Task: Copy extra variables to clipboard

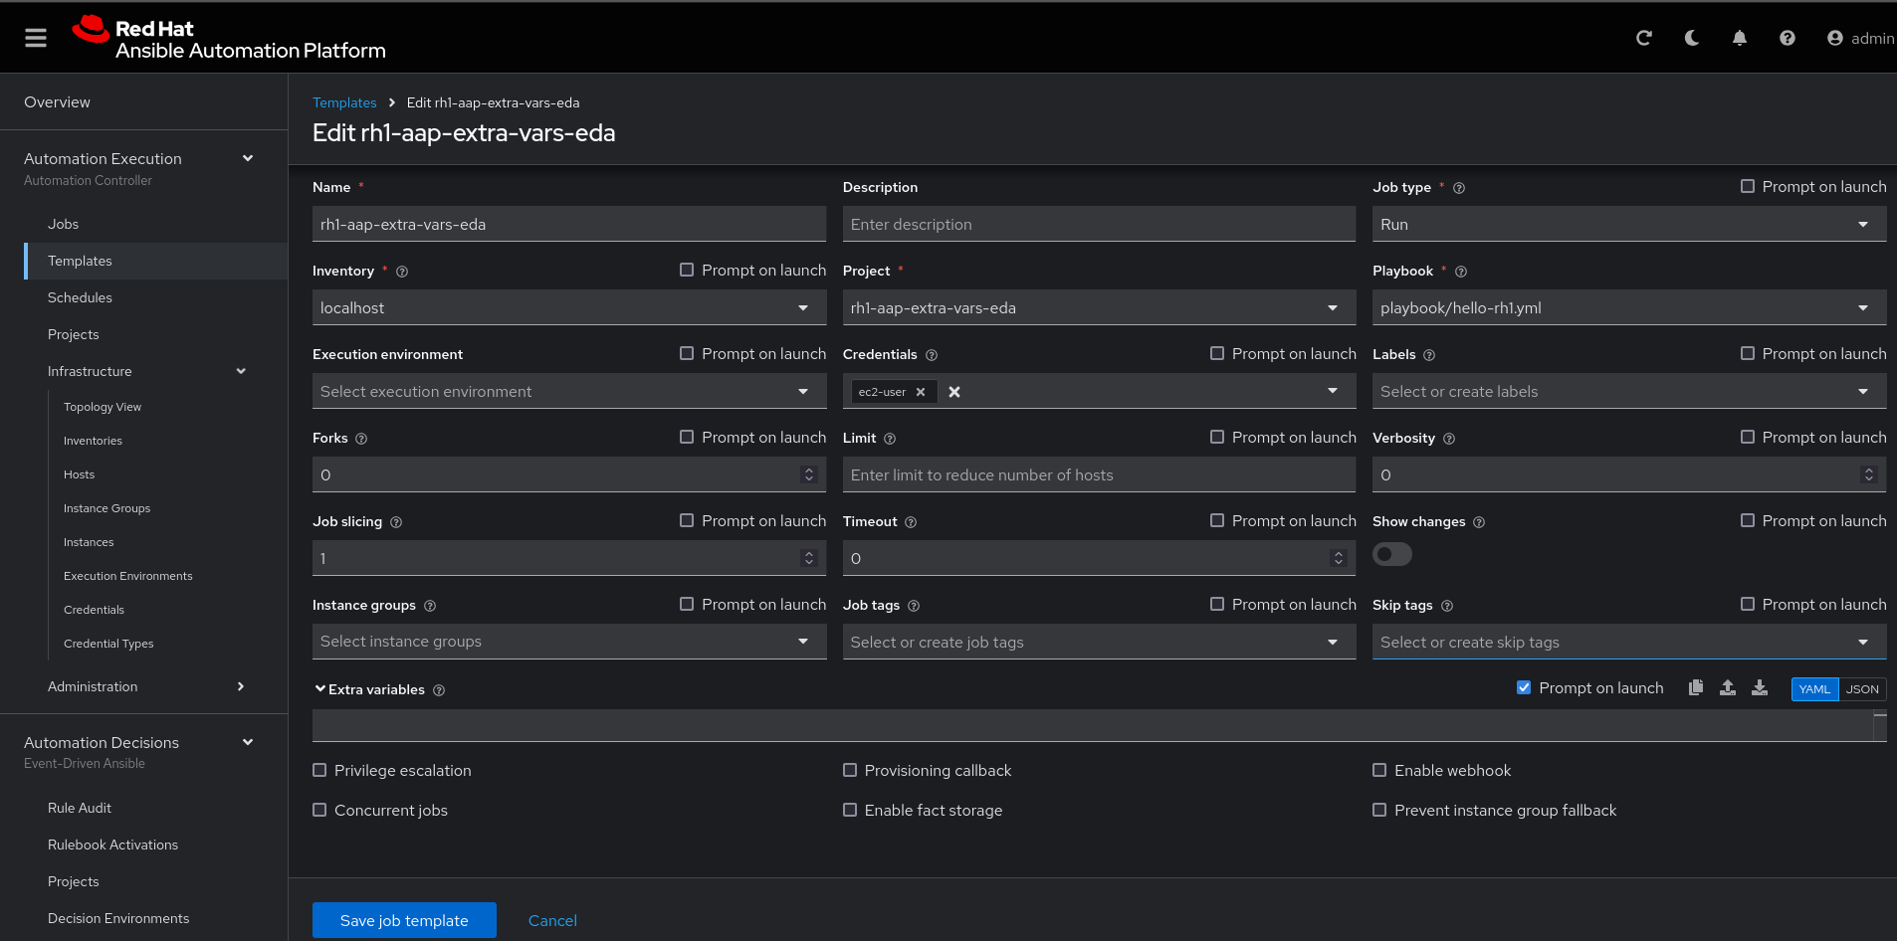Action: click(1696, 687)
